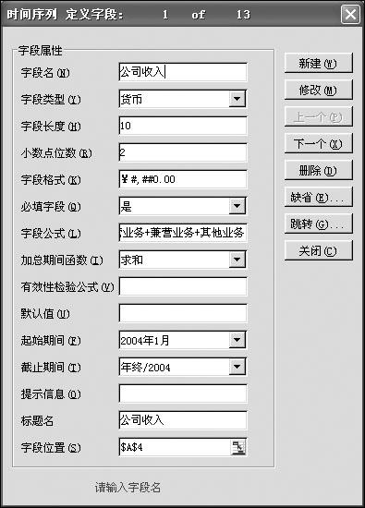This screenshot has height=508, width=365.
Task: Open the 缺省 settings button
Action: point(318,198)
